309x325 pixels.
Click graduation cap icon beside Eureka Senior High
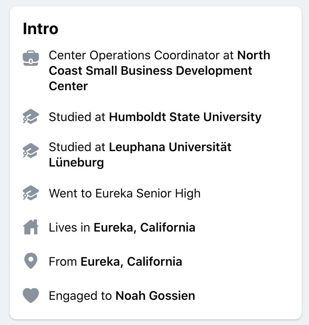point(31,193)
